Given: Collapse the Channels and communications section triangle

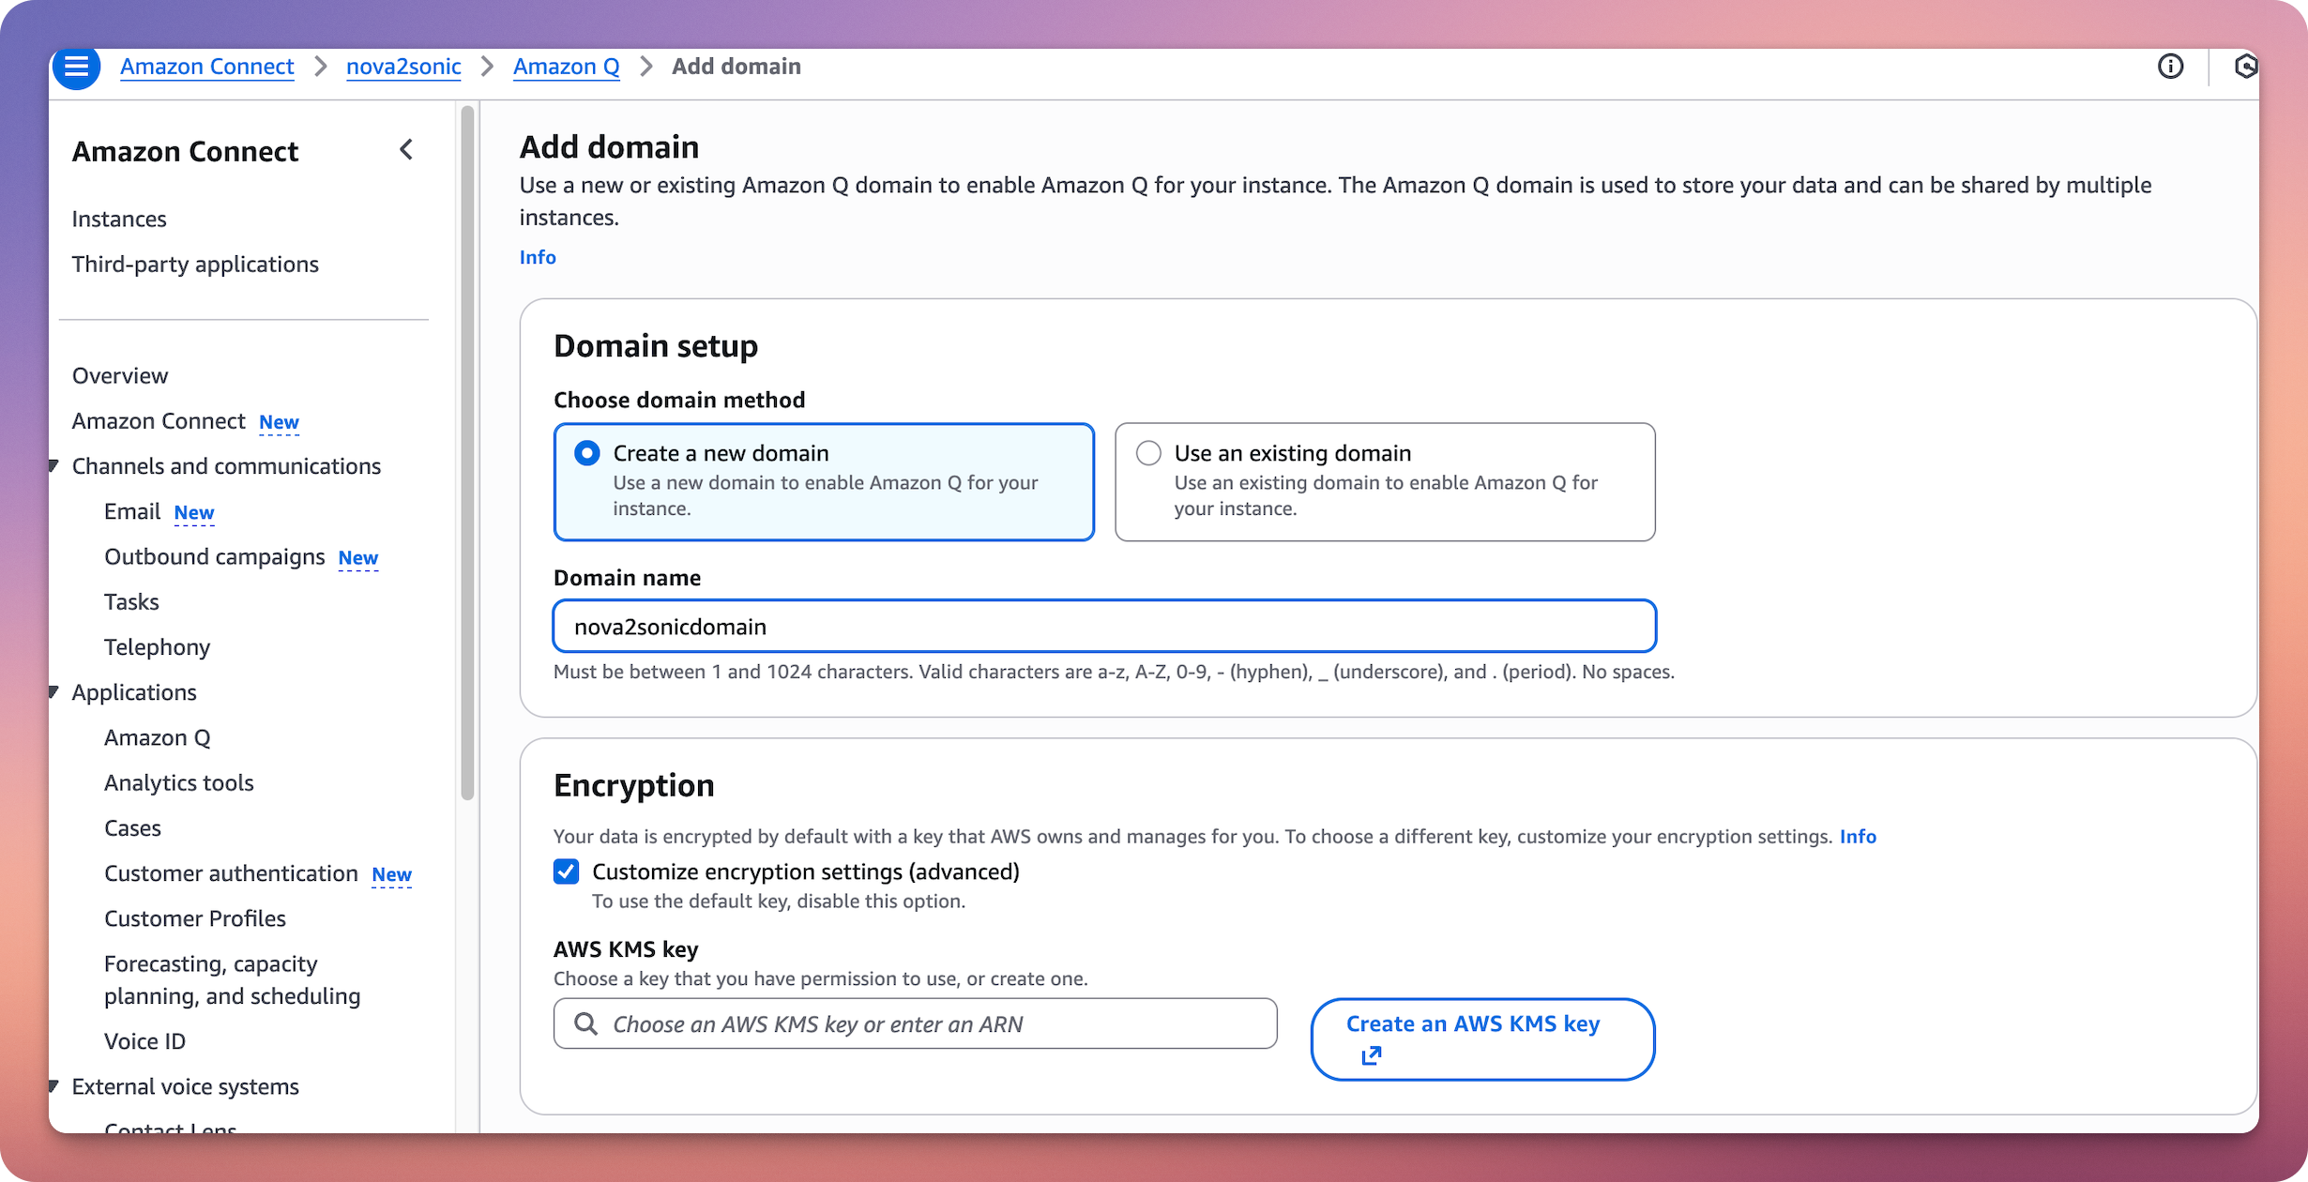Looking at the screenshot, I should tap(53, 465).
